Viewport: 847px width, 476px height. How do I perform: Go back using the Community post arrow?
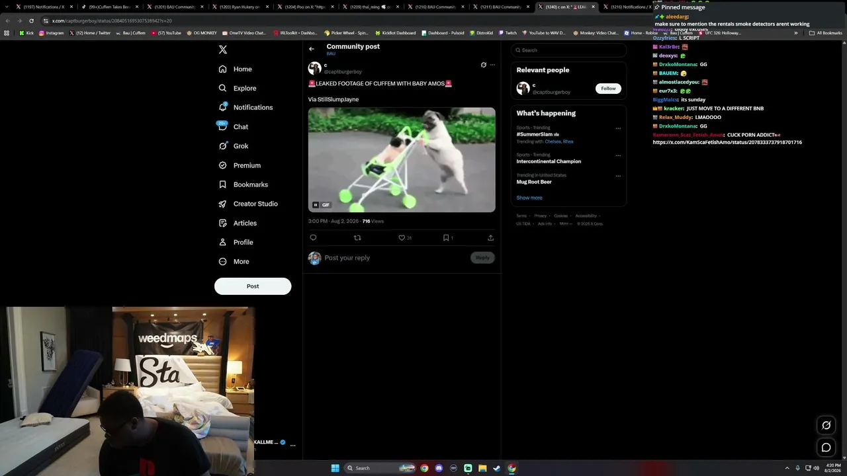(x=312, y=49)
